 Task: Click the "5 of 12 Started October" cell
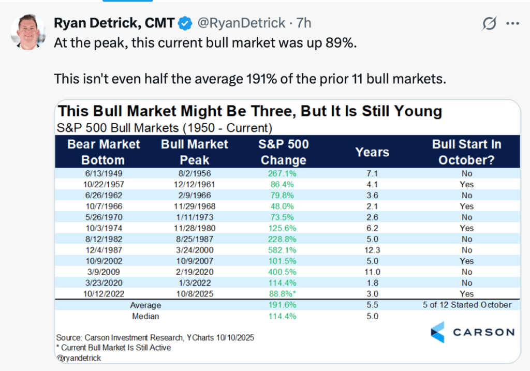pyautogui.click(x=467, y=305)
